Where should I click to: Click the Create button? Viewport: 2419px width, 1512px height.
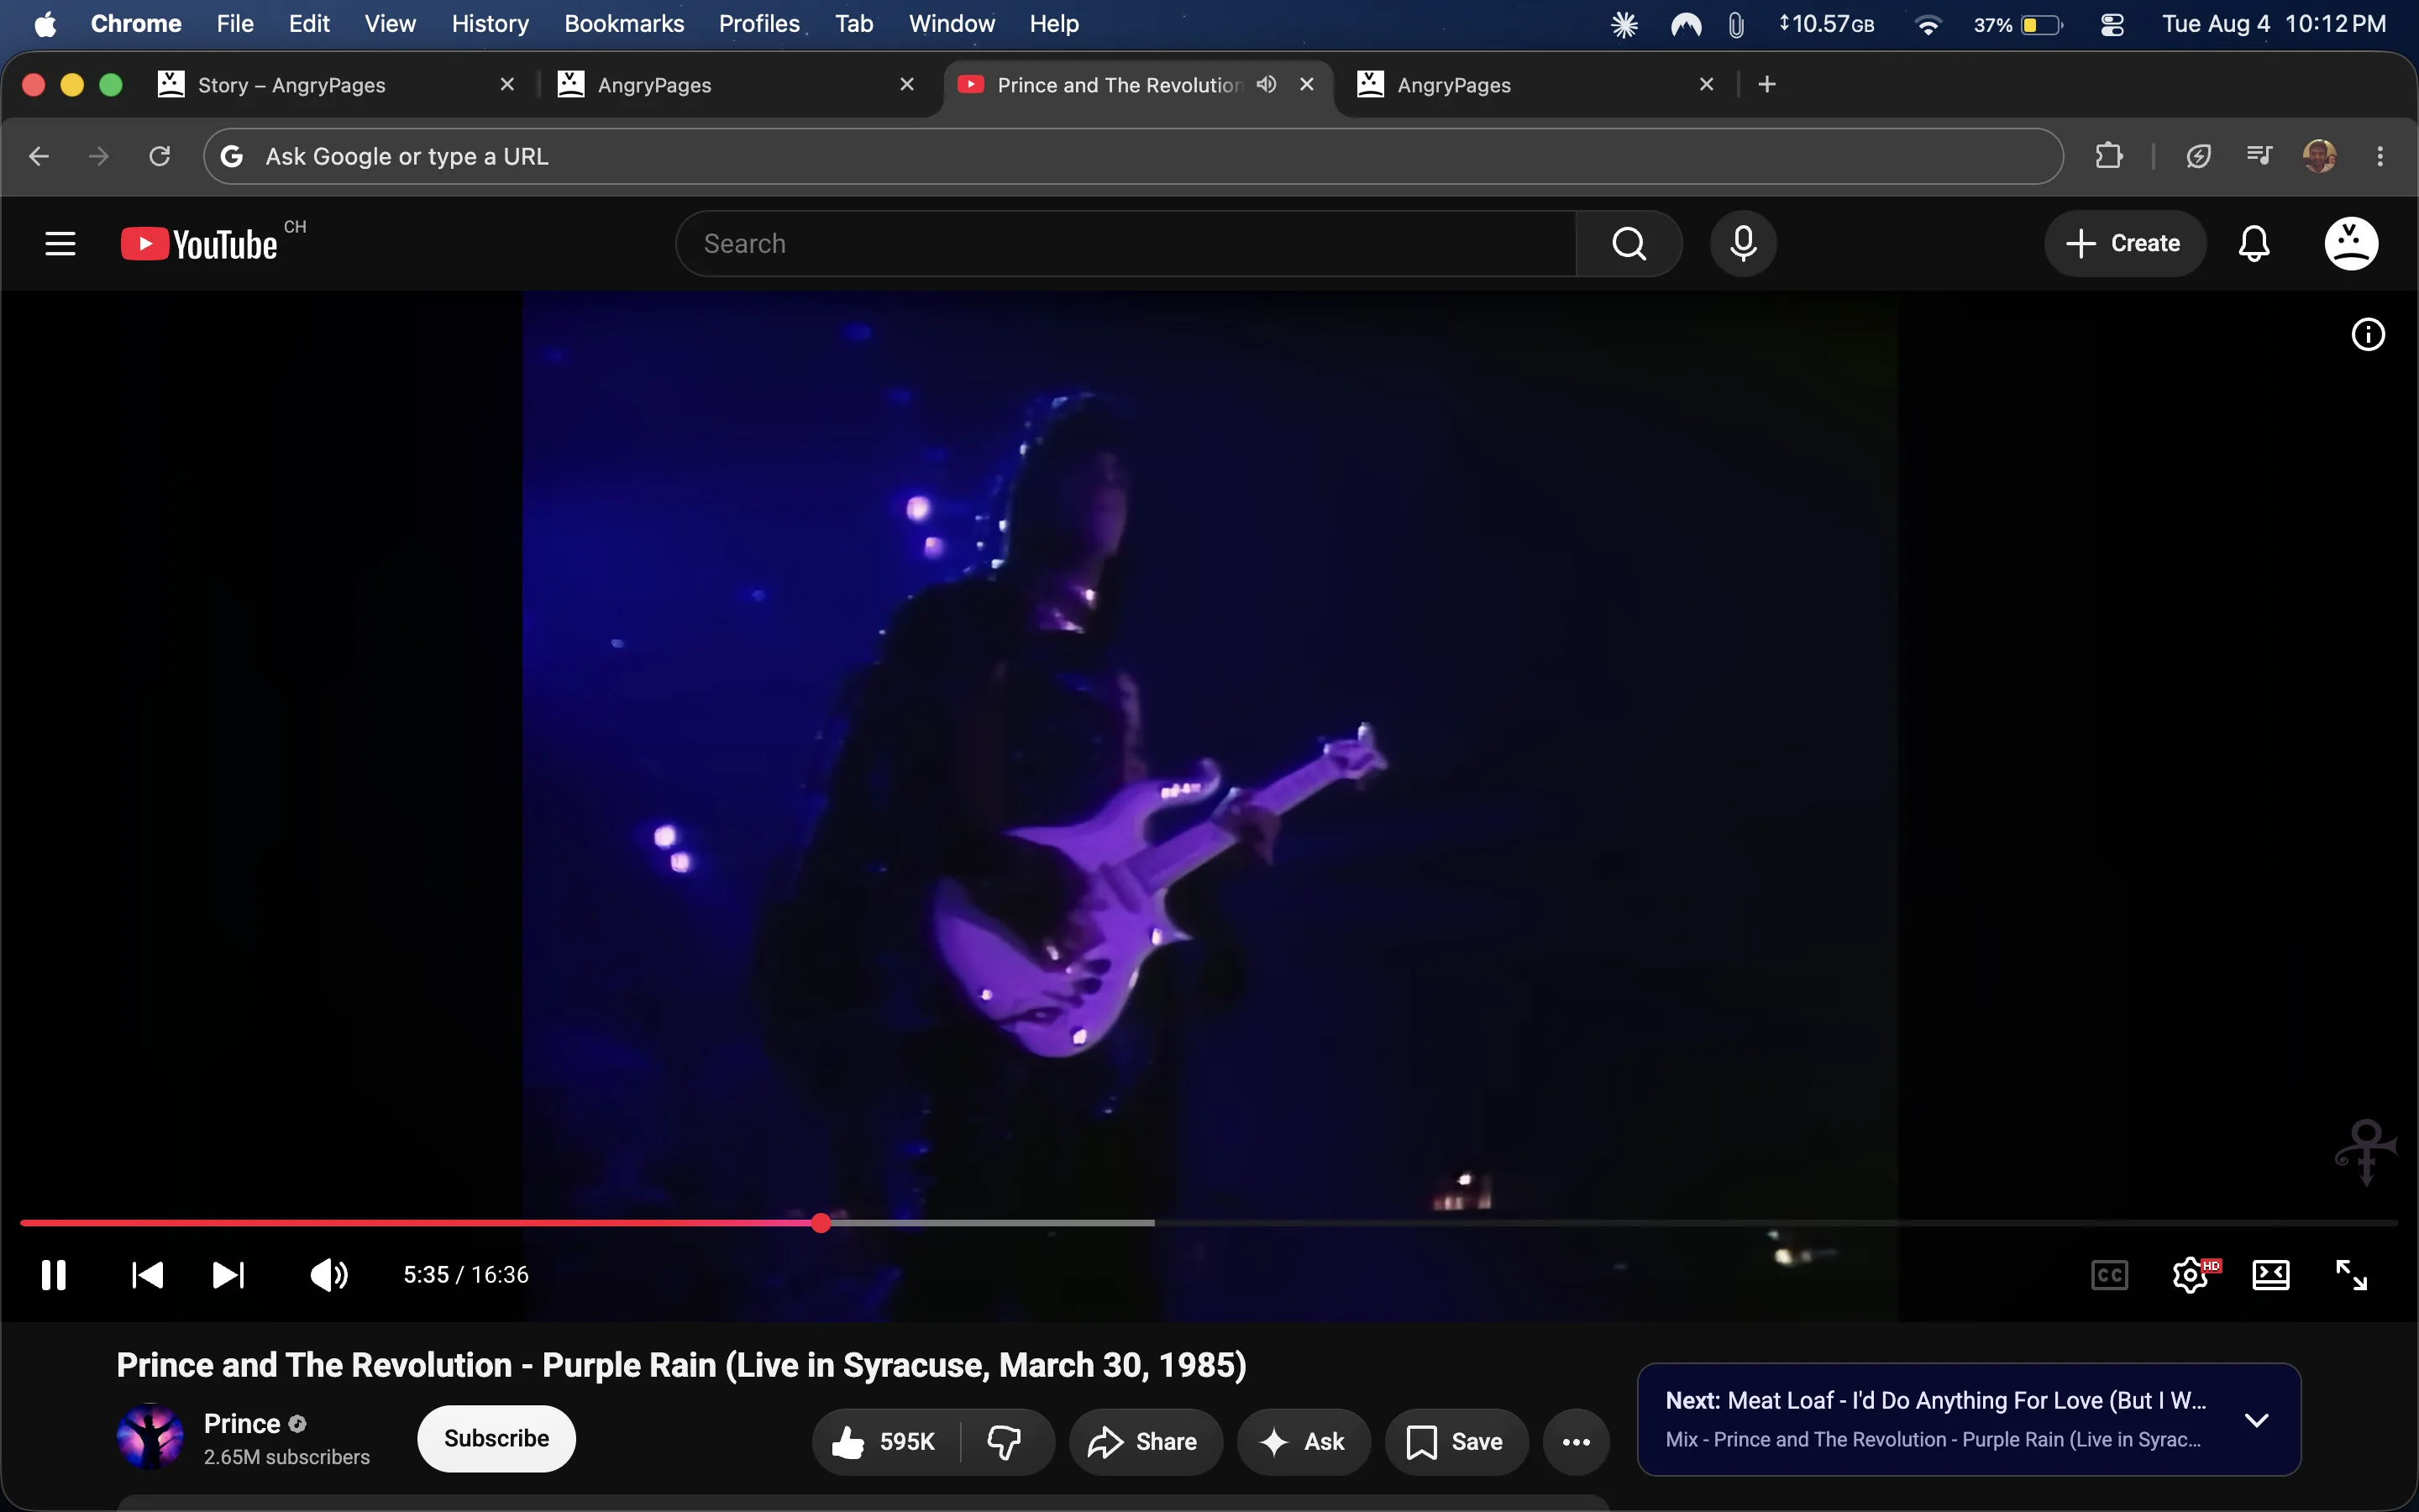(2124, 243)
